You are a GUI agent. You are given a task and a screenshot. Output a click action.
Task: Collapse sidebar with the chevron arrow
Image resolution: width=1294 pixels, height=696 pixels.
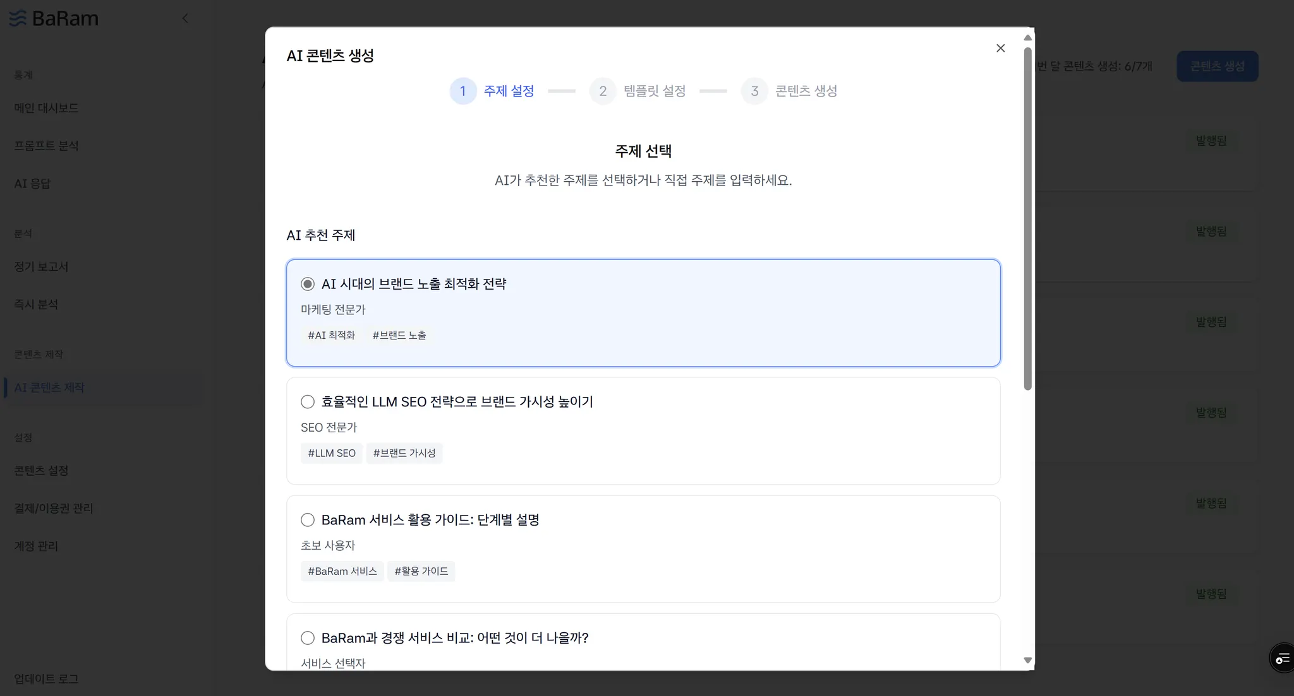tap(184, 18)
